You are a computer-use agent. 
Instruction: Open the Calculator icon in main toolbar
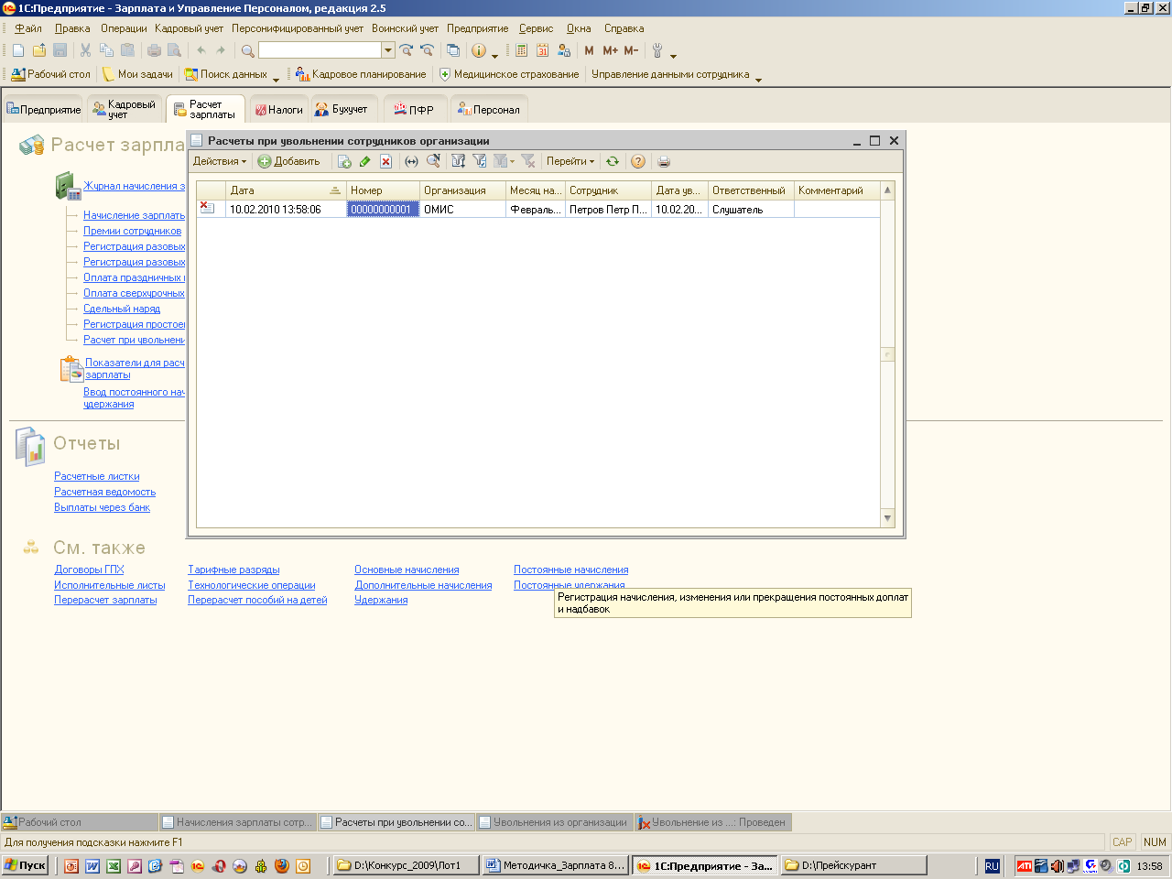[522, 50]
